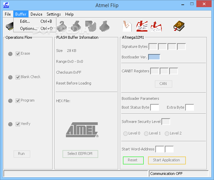Screen dimensions: 214x180
Task: Click the Boot Status Byte field
Action: click(x=155, y=107)
